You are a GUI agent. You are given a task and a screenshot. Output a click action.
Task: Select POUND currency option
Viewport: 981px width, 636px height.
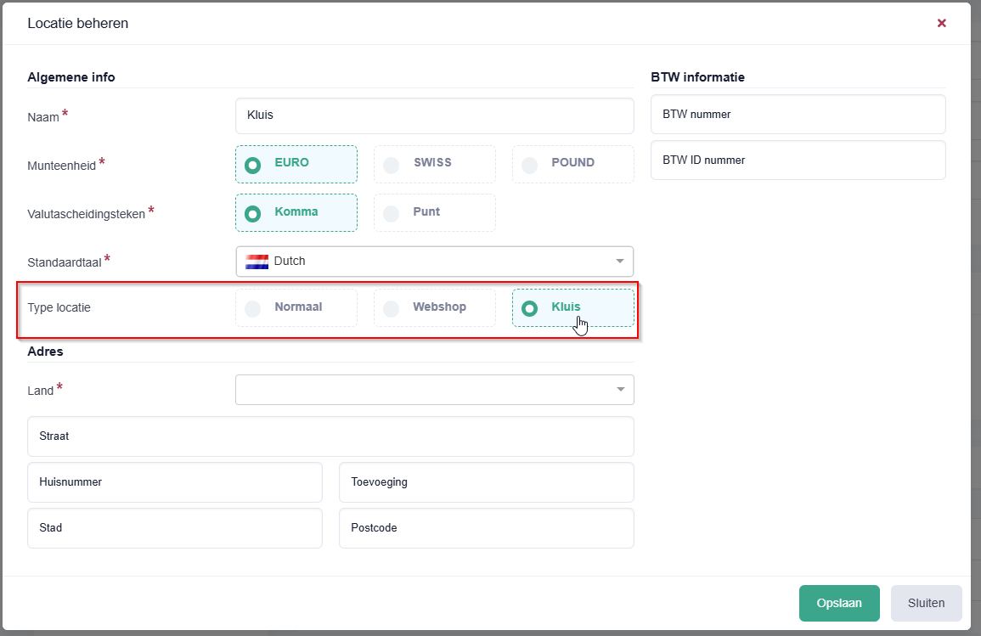[x=572, y=164]
